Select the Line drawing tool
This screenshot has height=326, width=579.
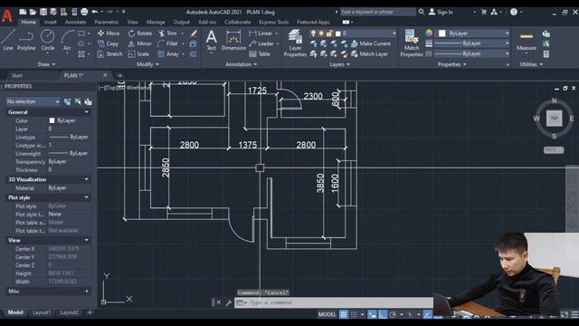point(8,40)
